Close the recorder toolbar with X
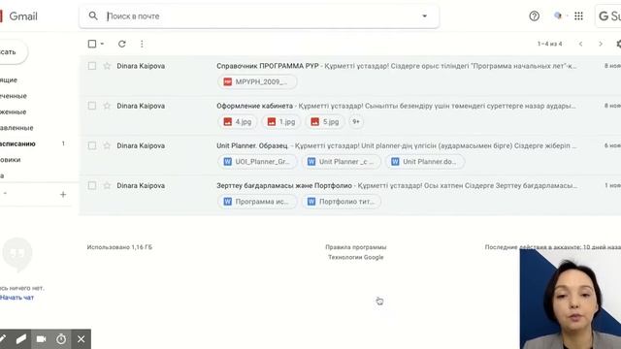 pos(82,339)
